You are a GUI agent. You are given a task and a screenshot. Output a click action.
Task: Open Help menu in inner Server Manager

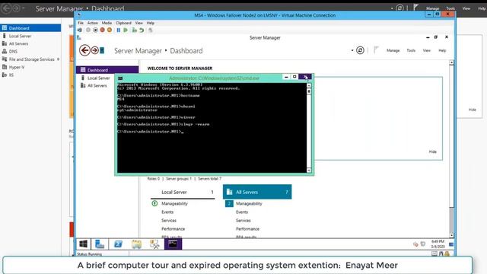pos(442,50)
